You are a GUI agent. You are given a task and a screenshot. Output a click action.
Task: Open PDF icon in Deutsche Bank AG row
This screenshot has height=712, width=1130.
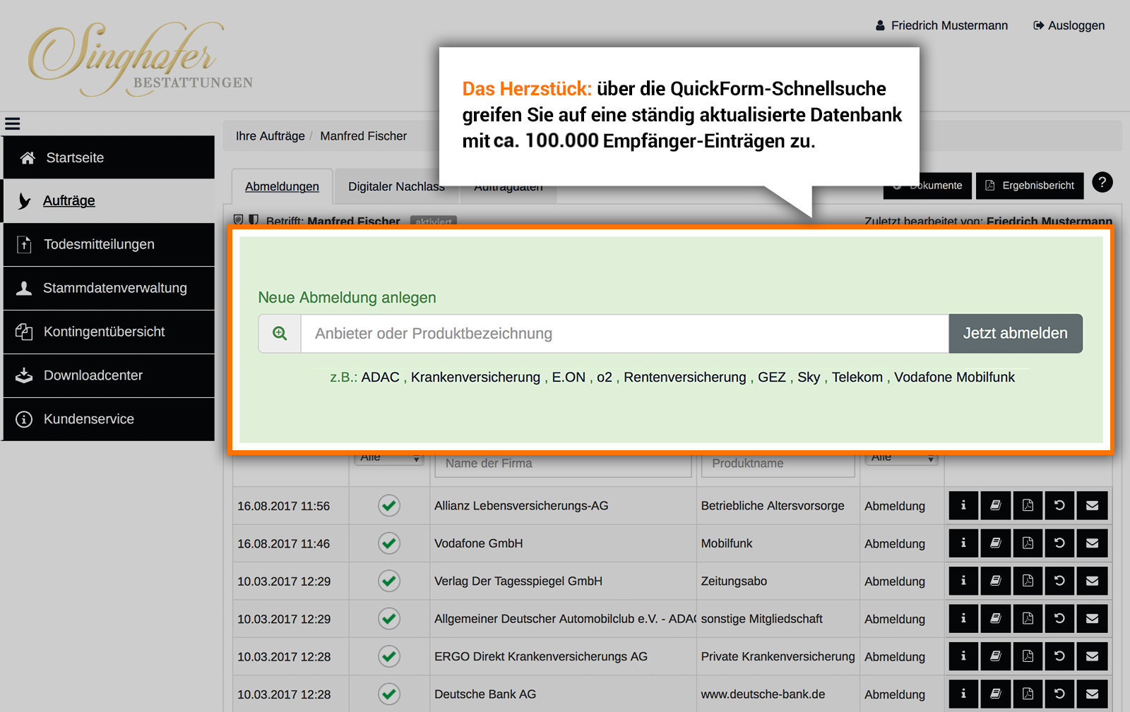1028,694
